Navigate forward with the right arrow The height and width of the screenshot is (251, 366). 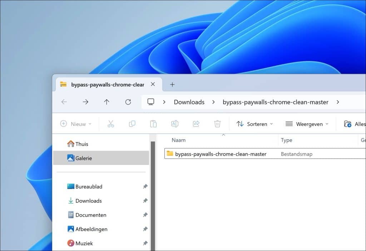(x=85, y=102)
